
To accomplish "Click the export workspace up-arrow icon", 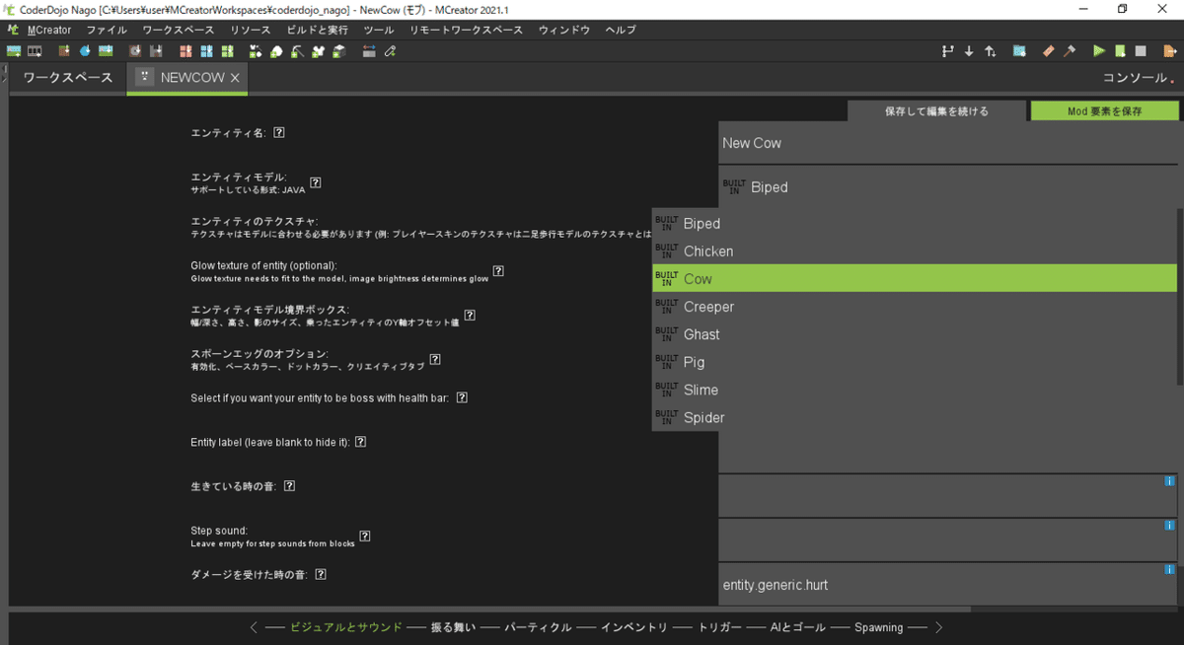I will [991, 50].
